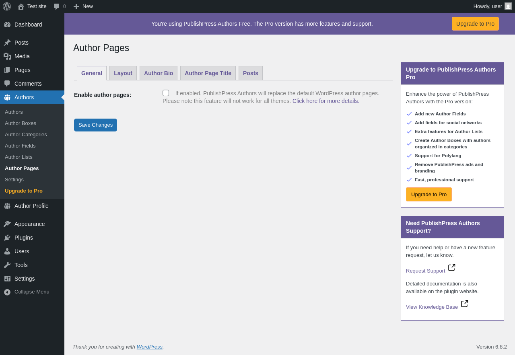Open the Author Page Title tab
This screenshot has height=355, width=515.
pos(208,73)
